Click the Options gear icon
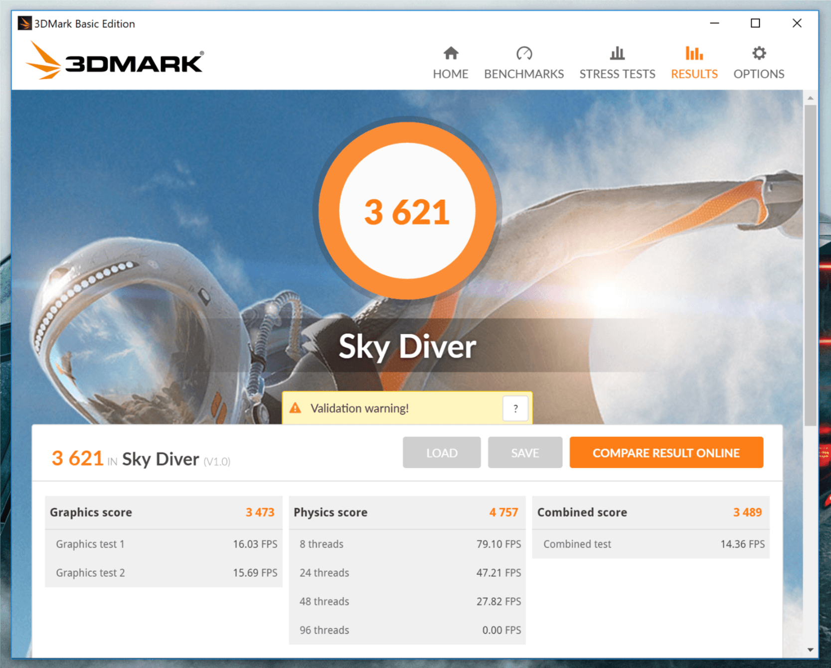 point(759,53)
